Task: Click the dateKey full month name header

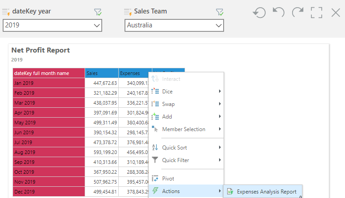Action: (x=49, y=73)
